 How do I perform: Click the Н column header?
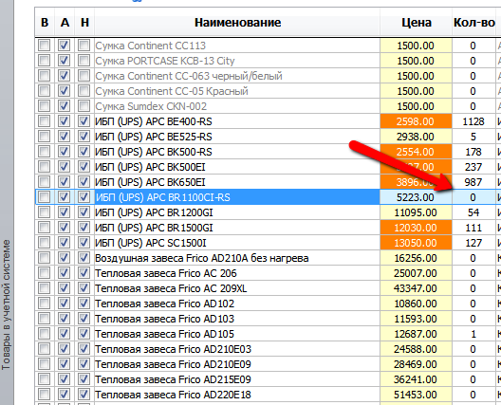coord(84,23)
